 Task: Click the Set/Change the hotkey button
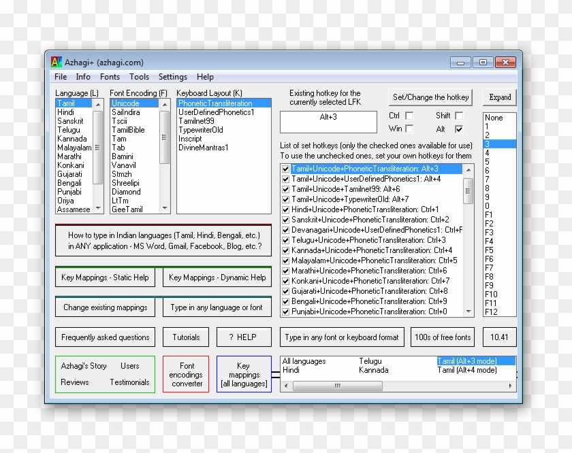click(x=431, y=97)
